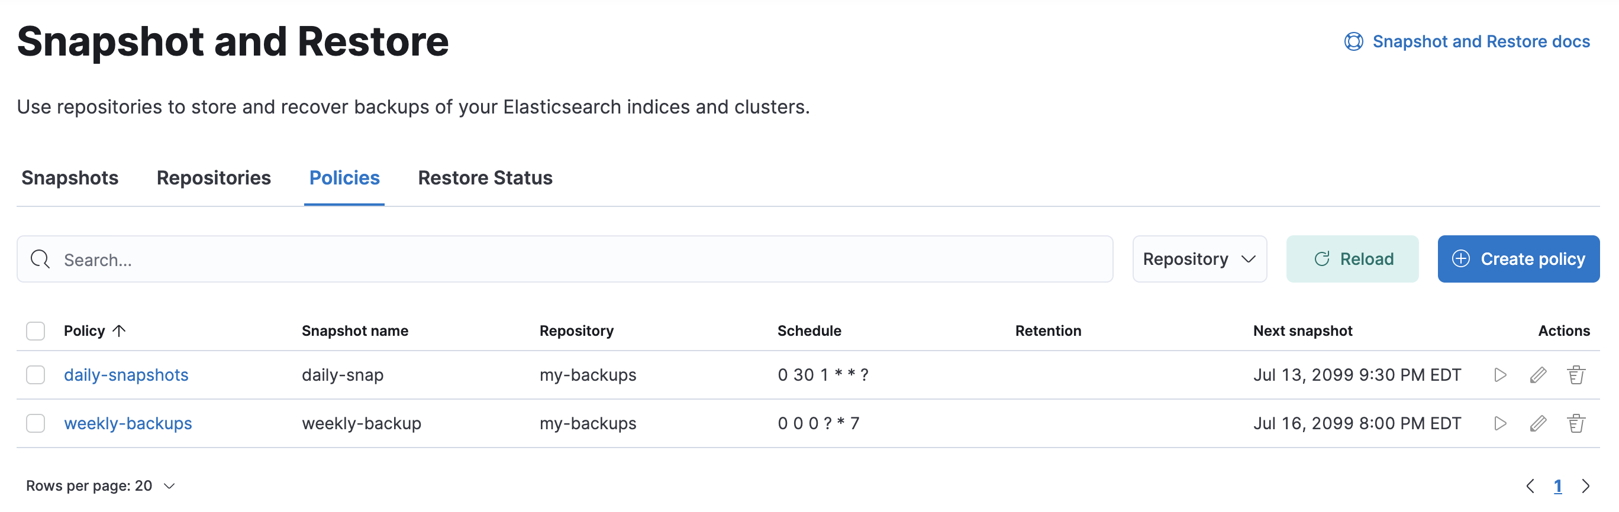
Task: Go to previous page arrow
Action: tap(1530, 486)
